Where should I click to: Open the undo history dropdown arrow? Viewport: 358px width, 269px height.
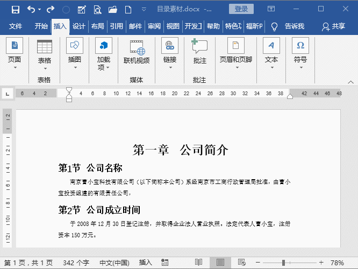point(39,9)
